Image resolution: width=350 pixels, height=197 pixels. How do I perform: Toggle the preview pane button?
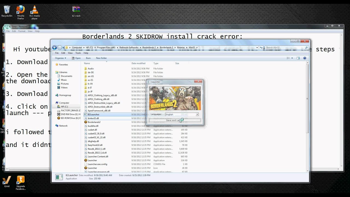click(x=298, y=58)
